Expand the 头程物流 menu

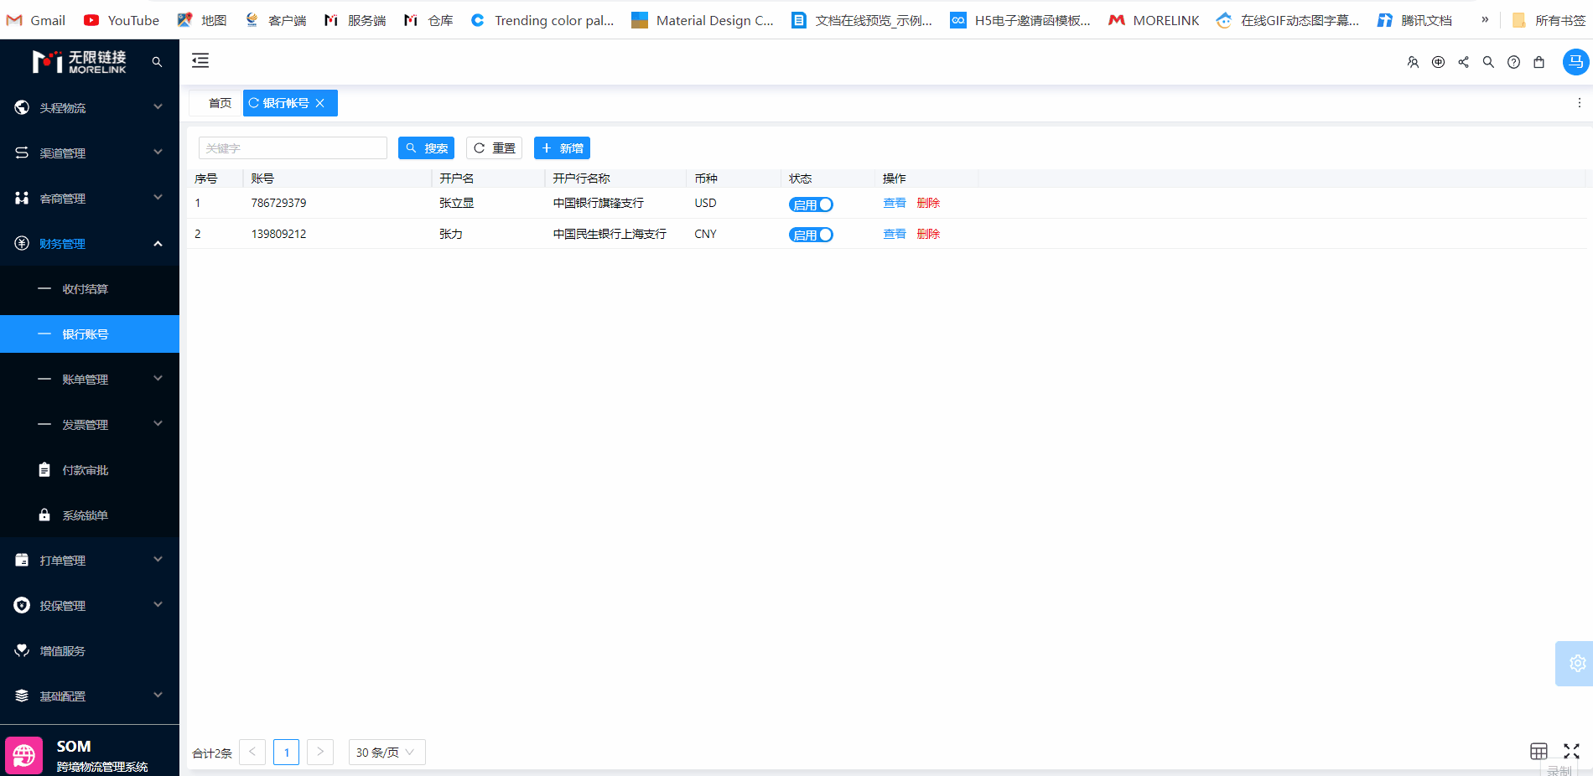(x=90, y=108)
